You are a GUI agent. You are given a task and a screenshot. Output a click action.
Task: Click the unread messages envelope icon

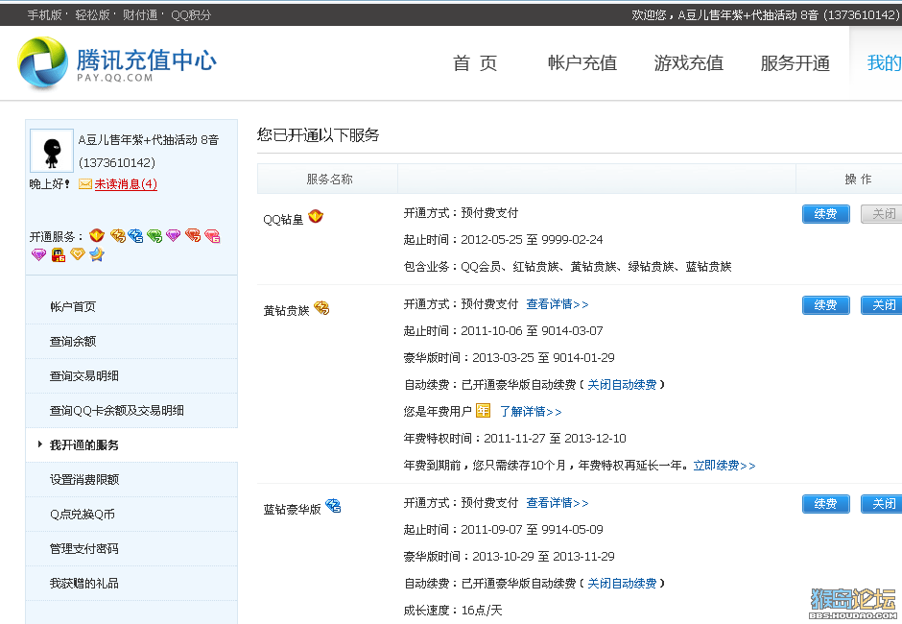point(85,184)
